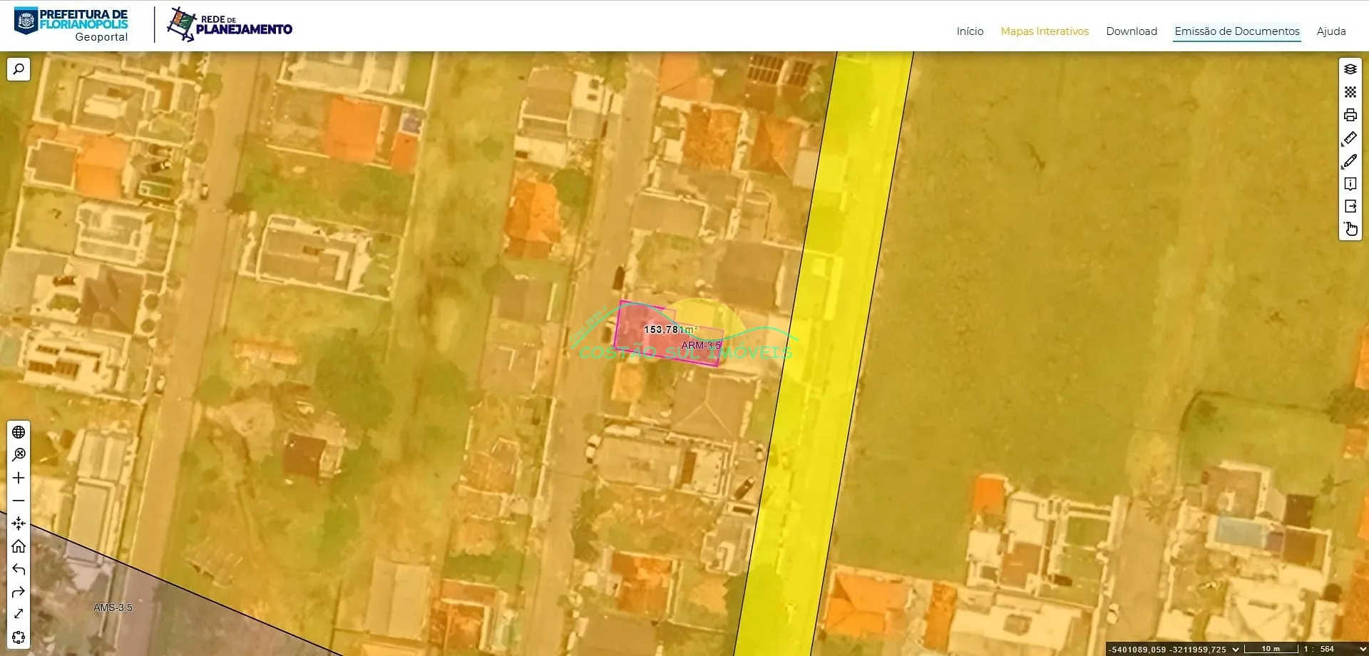Select the pencil drawing tool
Screen dimensions: 1369x656
(1350, 161)
